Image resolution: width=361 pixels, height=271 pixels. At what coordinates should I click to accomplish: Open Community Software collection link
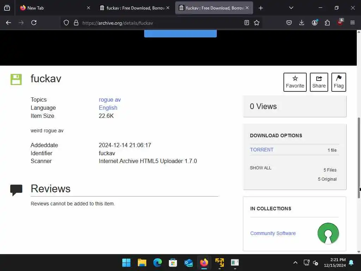coord(273,233)
